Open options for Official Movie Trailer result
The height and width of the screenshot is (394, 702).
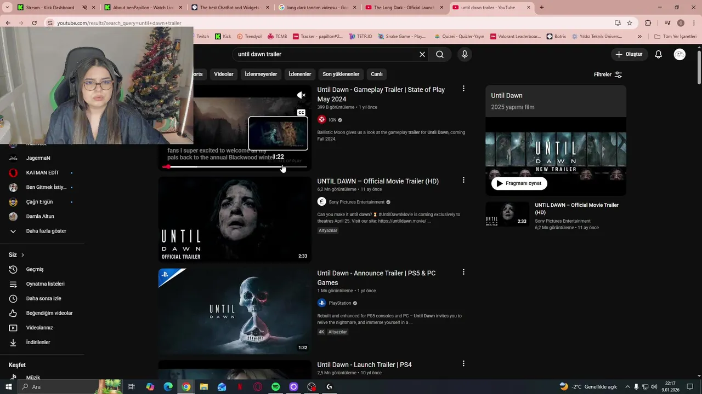click(463, 180)
